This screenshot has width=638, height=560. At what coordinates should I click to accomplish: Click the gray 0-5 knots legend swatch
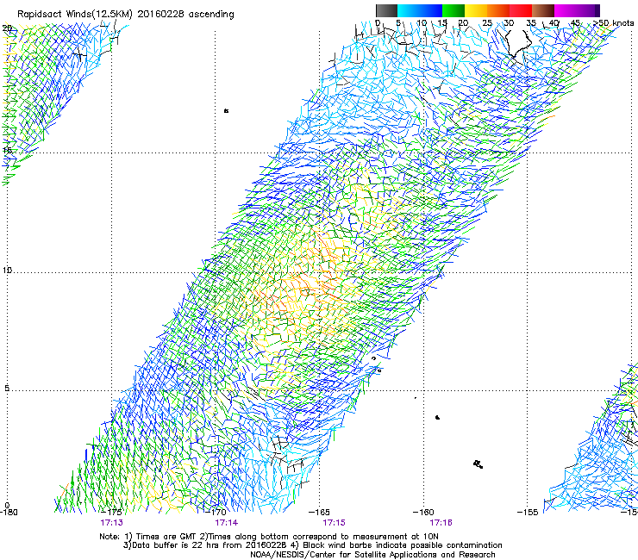click(x=386, y=10)
